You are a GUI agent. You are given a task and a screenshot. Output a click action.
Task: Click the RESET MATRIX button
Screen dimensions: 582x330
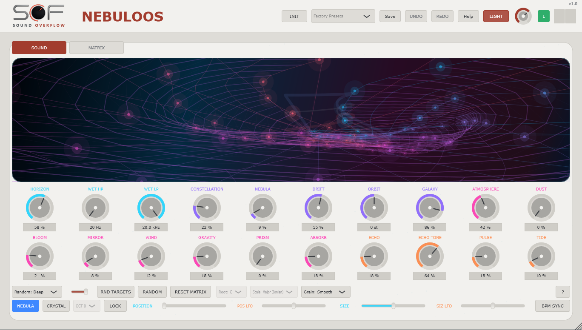pos(191,292)
